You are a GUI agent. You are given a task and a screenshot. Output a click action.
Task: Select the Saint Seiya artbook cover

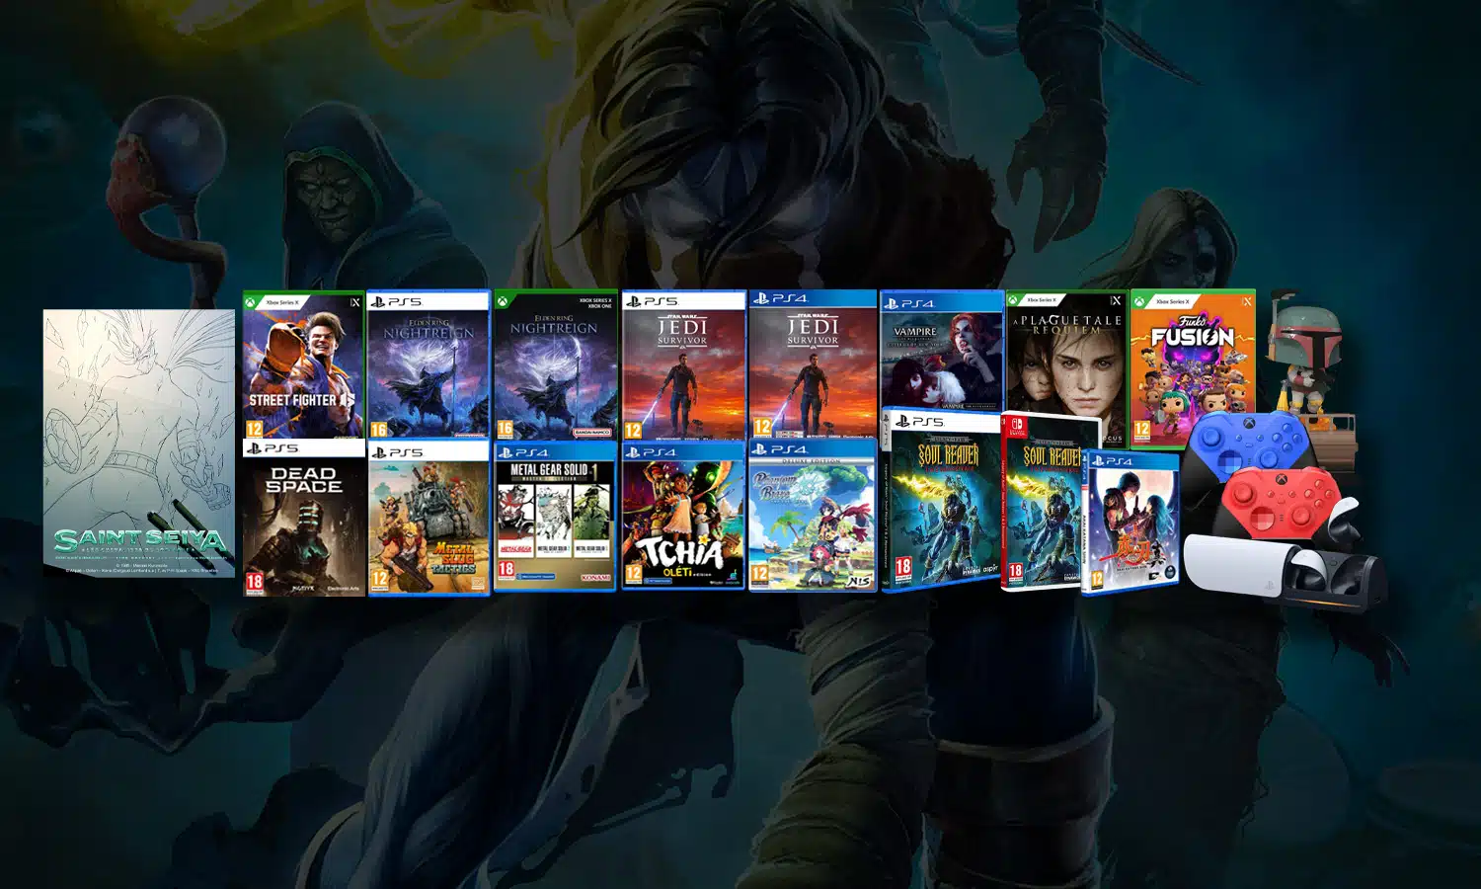[139, 444]
